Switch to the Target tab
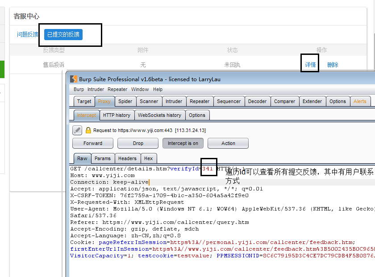375x277 pixels. (x=84, y=101)
